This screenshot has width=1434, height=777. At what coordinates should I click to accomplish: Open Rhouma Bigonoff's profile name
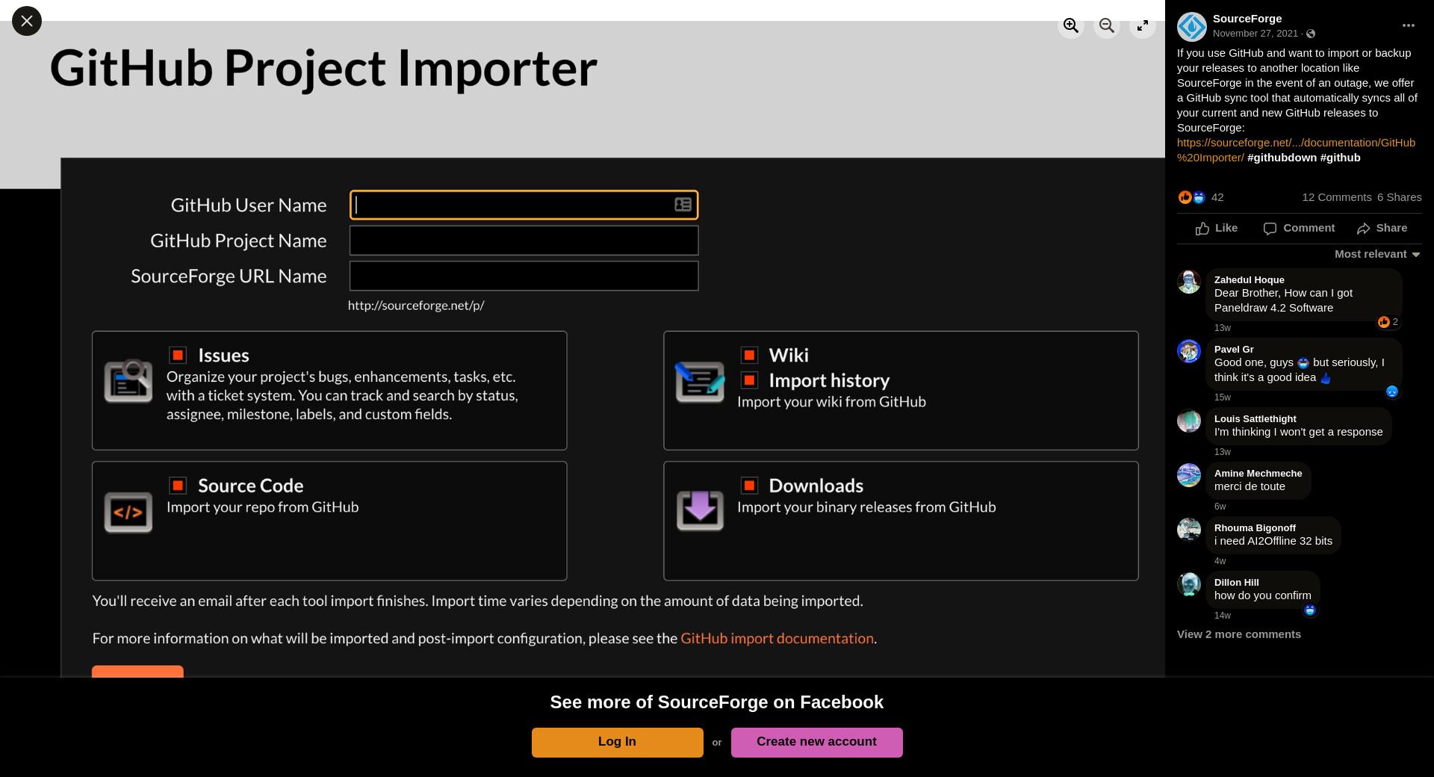click(1255, 528)
